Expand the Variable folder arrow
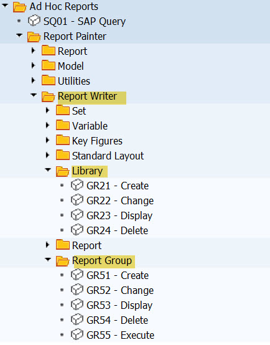Image resolution: width=270 pixels, height=345 pixels. 47,125
